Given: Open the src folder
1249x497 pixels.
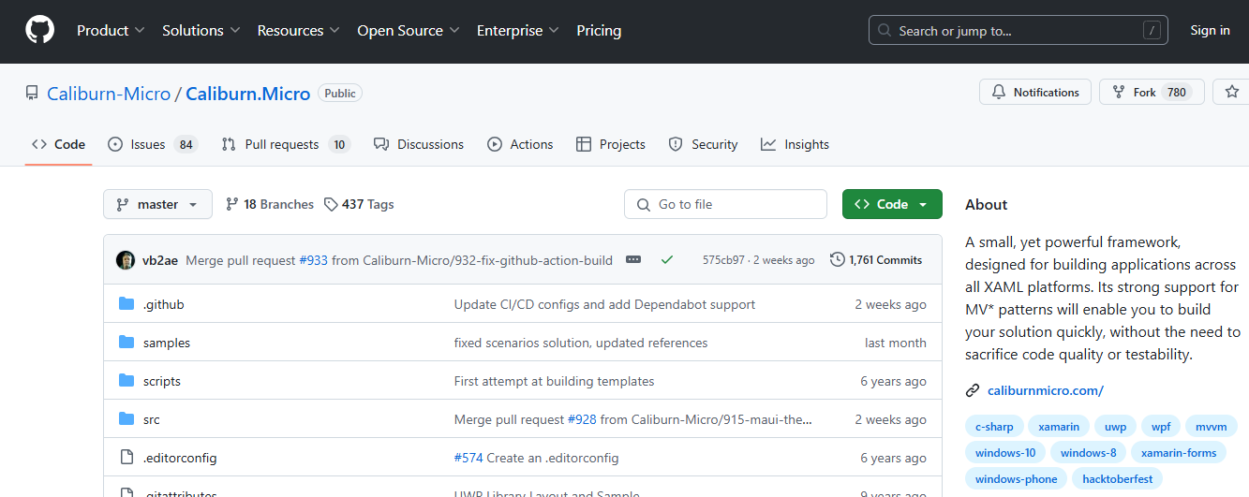Looking at the screenshot, I should 152,419.
